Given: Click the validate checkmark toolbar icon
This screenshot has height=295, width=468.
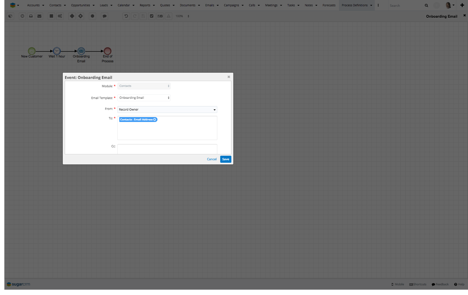Looking at the screenshot, I should pos(152,16).
